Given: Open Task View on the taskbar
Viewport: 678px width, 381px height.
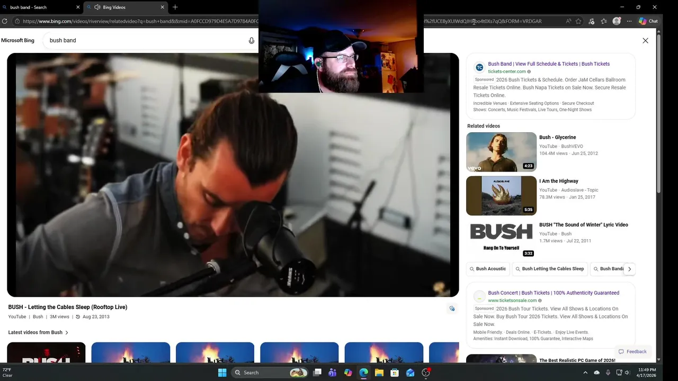Looking at the screenshot, I should click(x=317, y=373).
